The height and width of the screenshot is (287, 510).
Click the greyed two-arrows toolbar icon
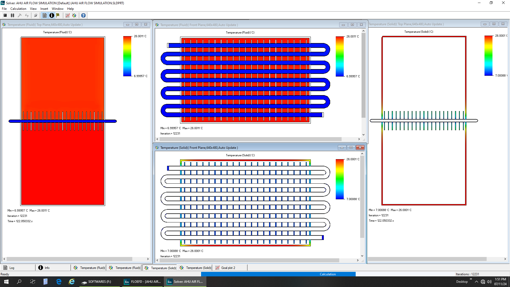click(27, 15)
